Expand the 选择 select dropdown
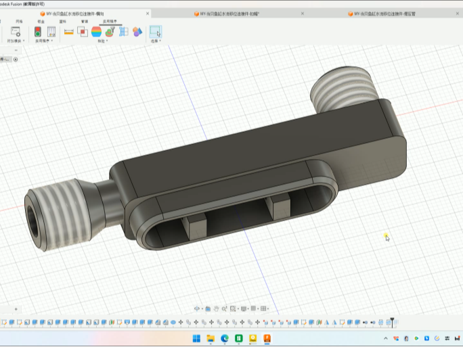463x347 pixels. [156, 41]
